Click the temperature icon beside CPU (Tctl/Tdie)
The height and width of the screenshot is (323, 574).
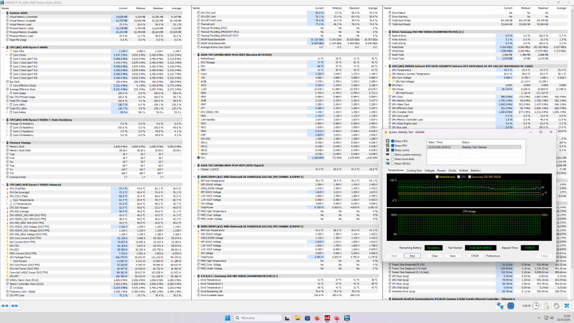7,189
